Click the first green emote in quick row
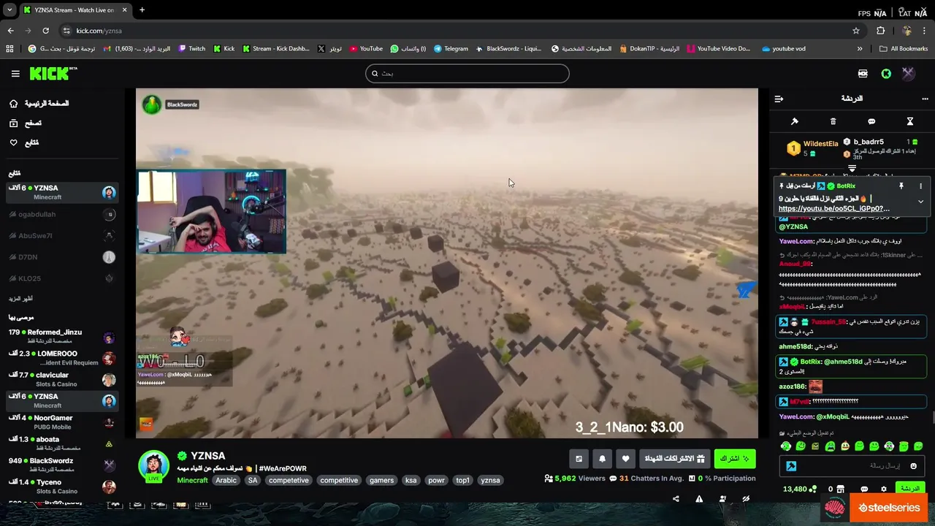Image resolution: width=935 pixels, height=526 pixels. (x=786, y=446)
